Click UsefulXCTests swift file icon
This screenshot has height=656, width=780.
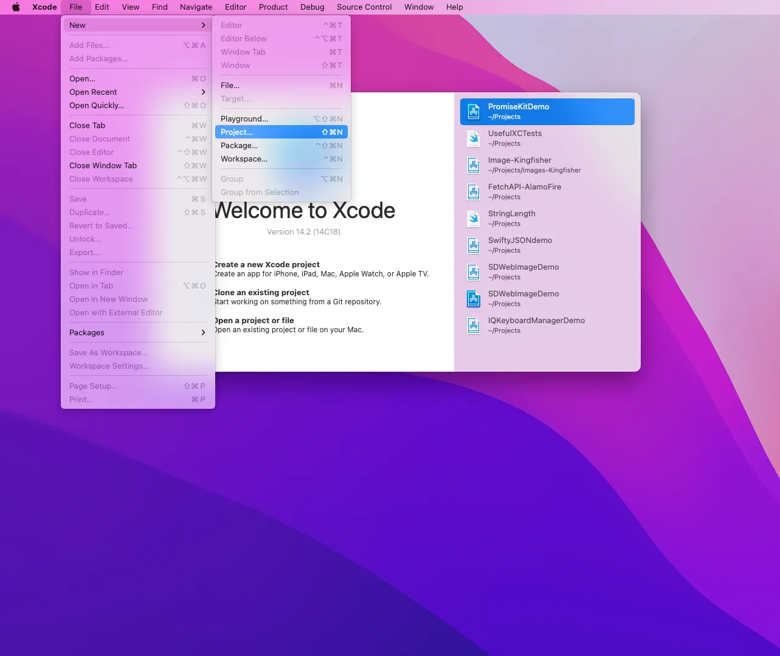pyautogui.click(x=474, y=138)
